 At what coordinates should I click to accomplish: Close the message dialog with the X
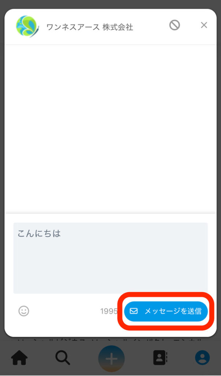click(204, 25)
